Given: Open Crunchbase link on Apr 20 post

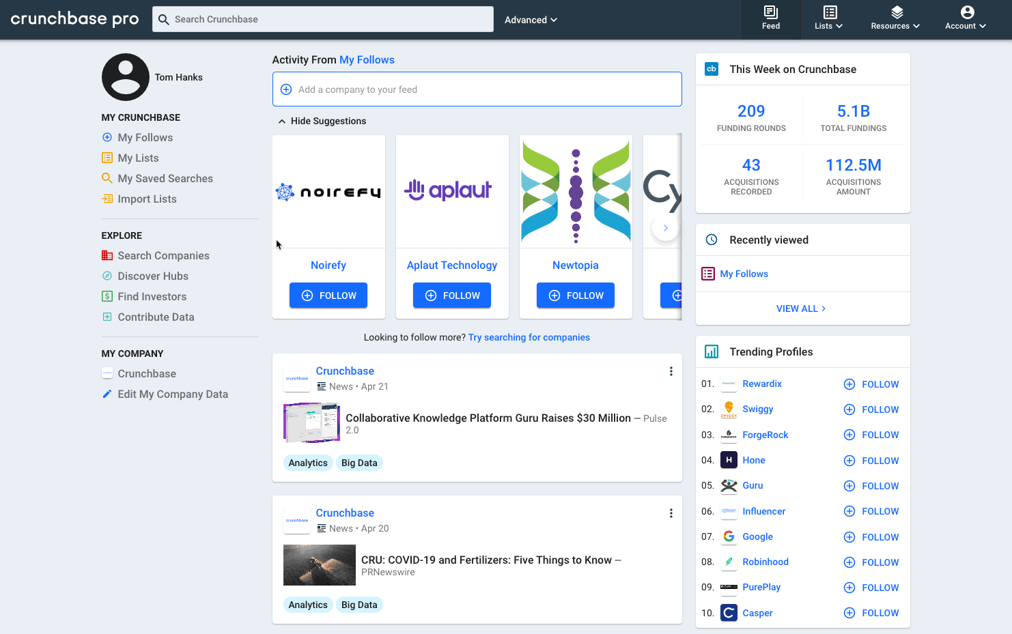Looking at the screenshot, I should [x=345, y=513].
